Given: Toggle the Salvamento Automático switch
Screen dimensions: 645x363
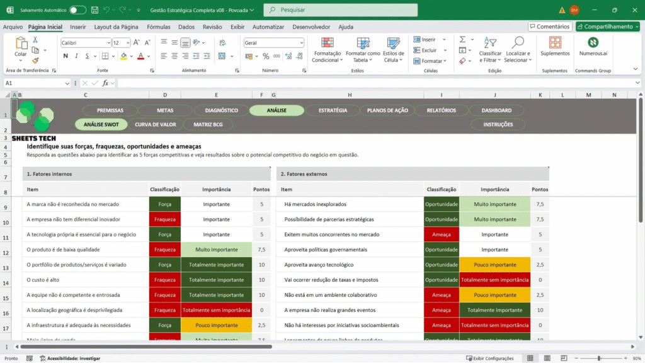Looking at the screenshot, I should pos(77,10).
